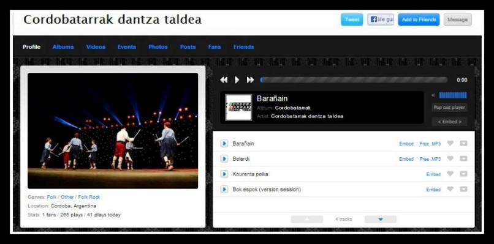Click the 0:00 playback time
The width and height of the screenshot is (494, 244).
[x=462, y=80]
